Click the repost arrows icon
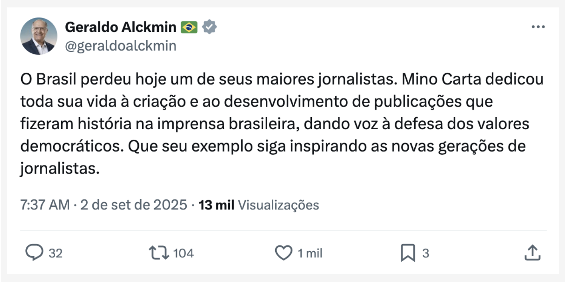Image resolution: width=567 pixels, height=282 pixels. 160,253
